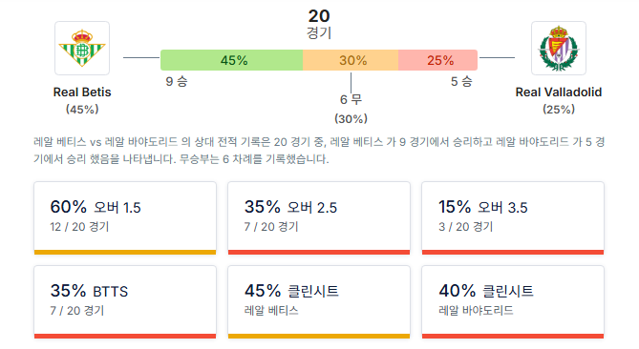Image resolution: width=639 pixels, height=349 pixels.
Task: Click the Real Betis club crest
Action: pyautogui.click(x=82, y=48)
